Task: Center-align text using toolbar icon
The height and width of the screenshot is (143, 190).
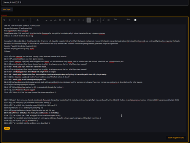Action: pos(93,20)
